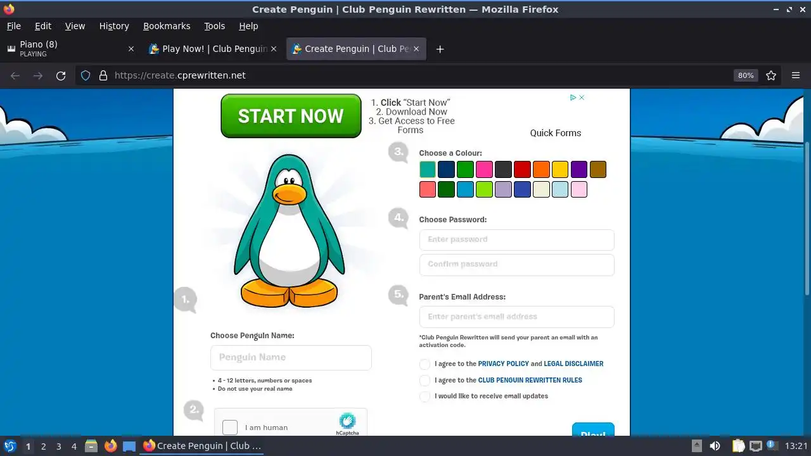Focus the parent's email address field
This screenshot has width=811, height=456.
click(x=516, y=317)
